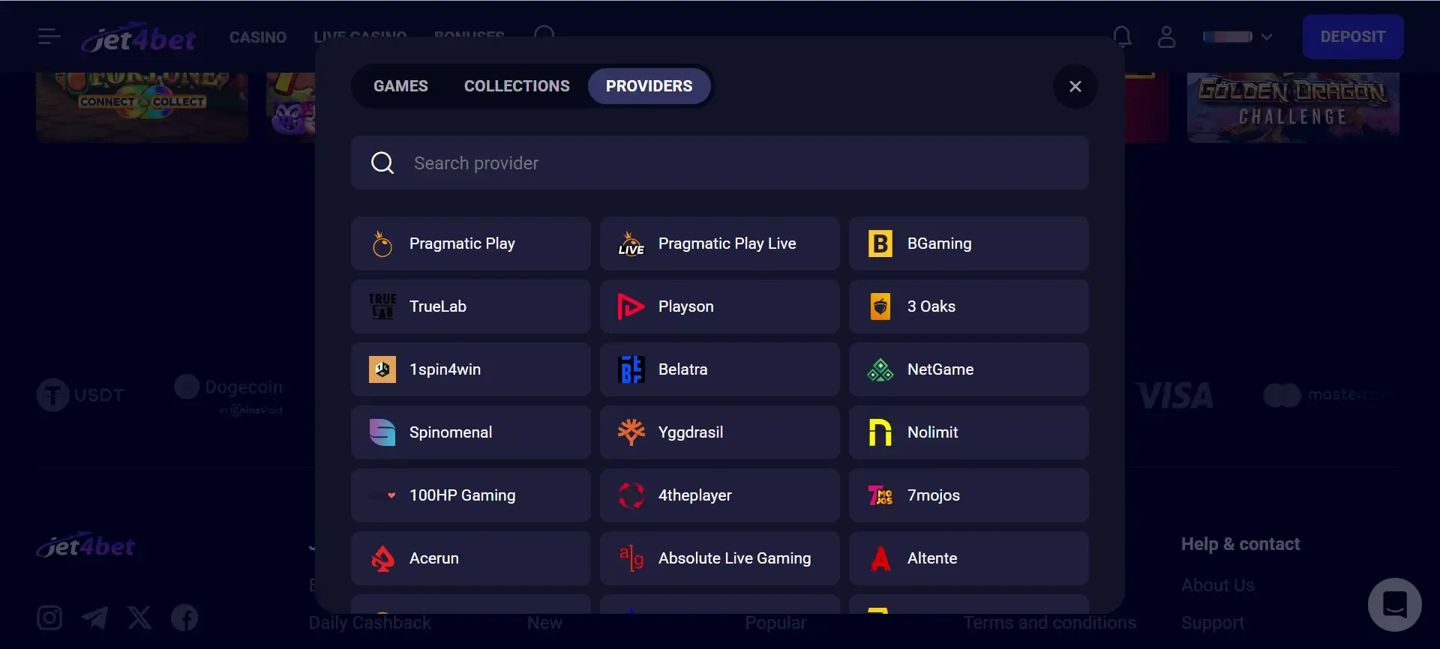
Task: Click the Acerun logo icon
Action: [x=382, y=558]
